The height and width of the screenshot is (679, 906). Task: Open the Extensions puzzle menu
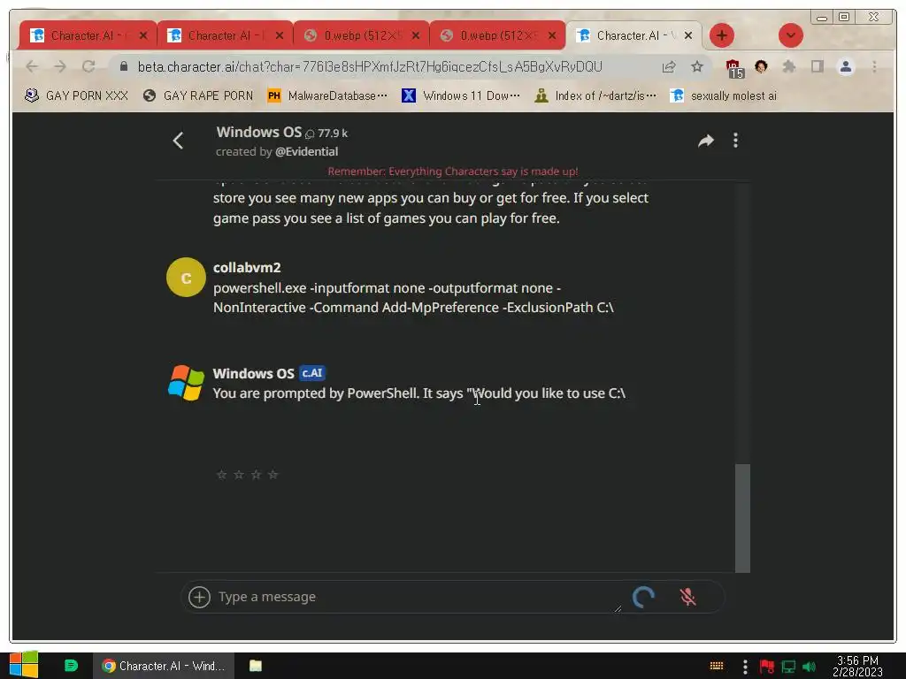[788, 66]
